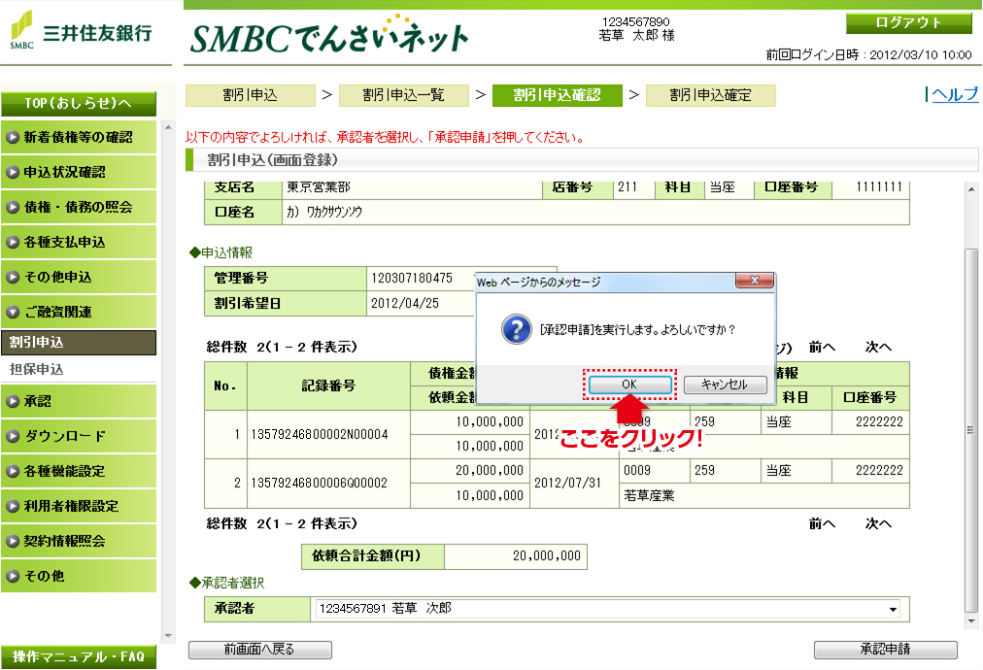
Task: Click record number 13579246800002N00004
Action: 320,434
